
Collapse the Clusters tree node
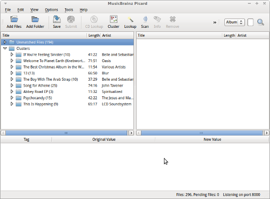pyautogui.click(x=5, y=48)
